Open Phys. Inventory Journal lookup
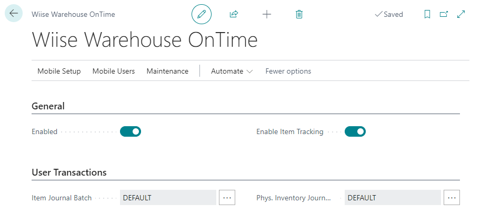Viewport: 501px width, 214px height. coord(452,198)
